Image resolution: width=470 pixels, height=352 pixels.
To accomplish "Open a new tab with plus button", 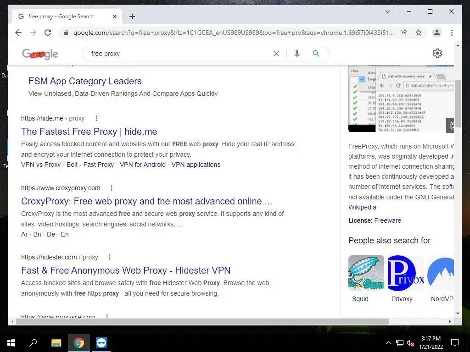I will coord(132,16).
